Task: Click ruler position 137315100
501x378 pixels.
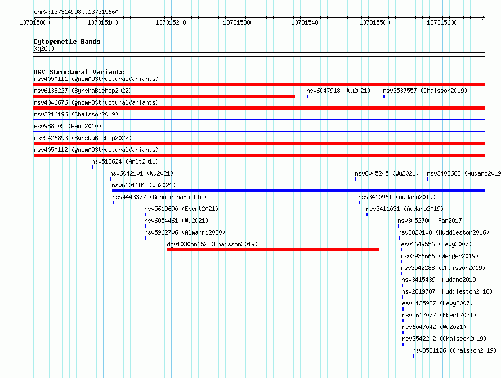Action: point(102,22)
